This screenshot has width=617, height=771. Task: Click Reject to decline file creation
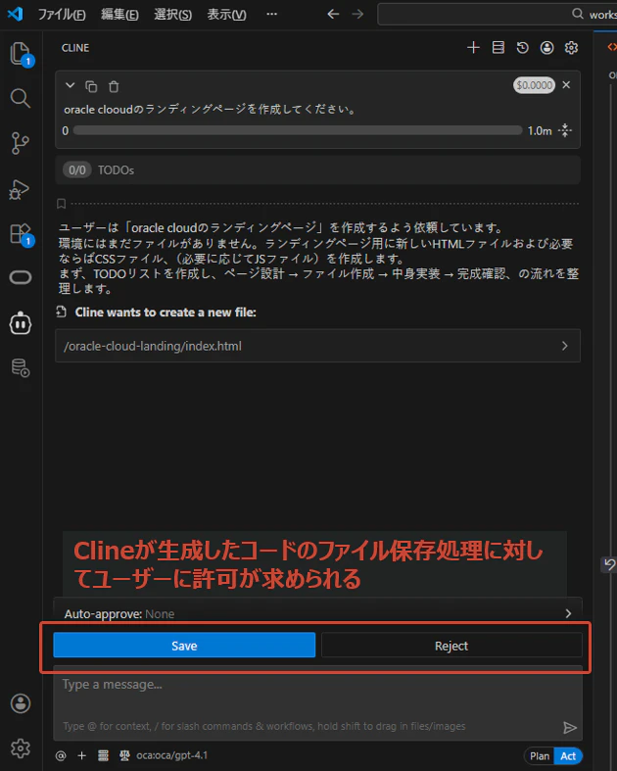(x=451, y=646)
